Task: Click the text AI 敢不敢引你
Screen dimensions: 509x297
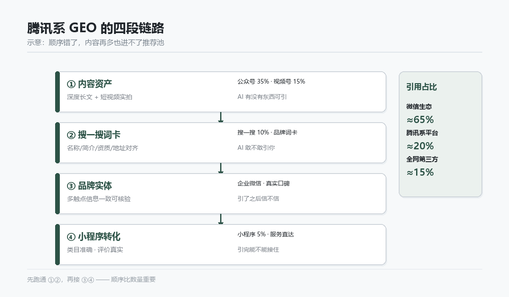Action: pos(256,148)
